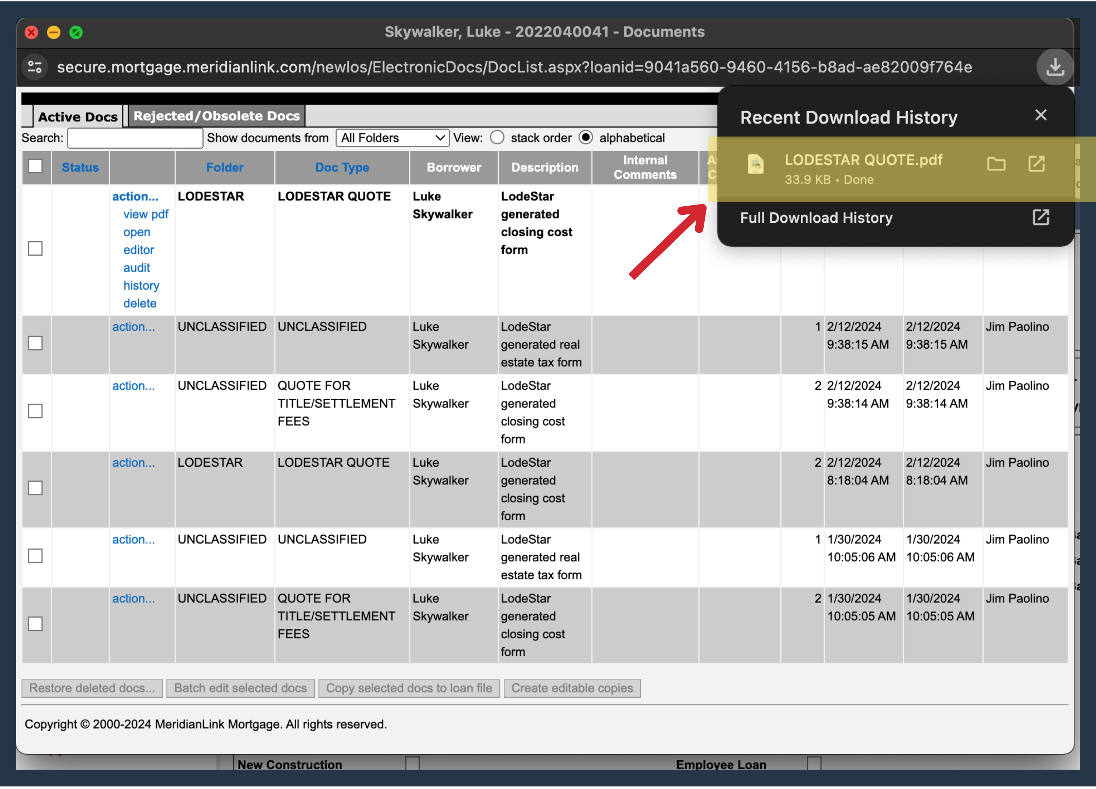
Task: Toggle New Construction checkbox in background window
Action: point(412,763)
